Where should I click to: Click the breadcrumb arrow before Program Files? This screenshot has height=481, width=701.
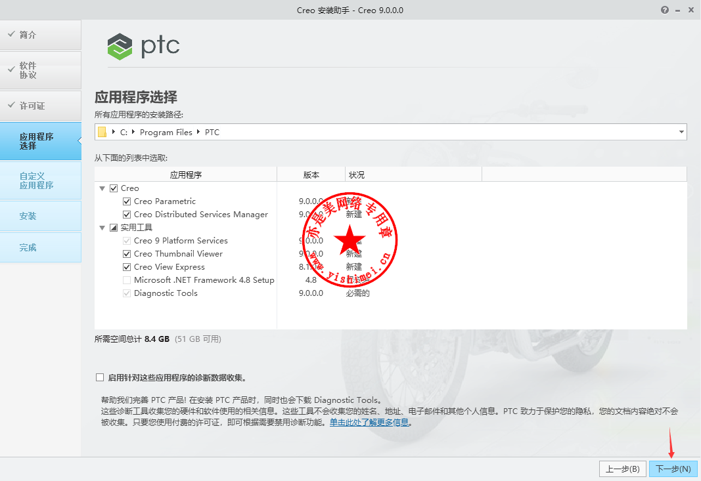pyautogui.click(x=133, y=132)
